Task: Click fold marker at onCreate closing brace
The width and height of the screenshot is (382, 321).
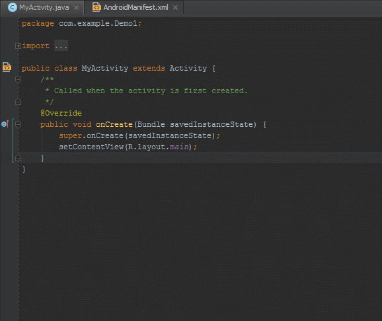Action: 18,158
